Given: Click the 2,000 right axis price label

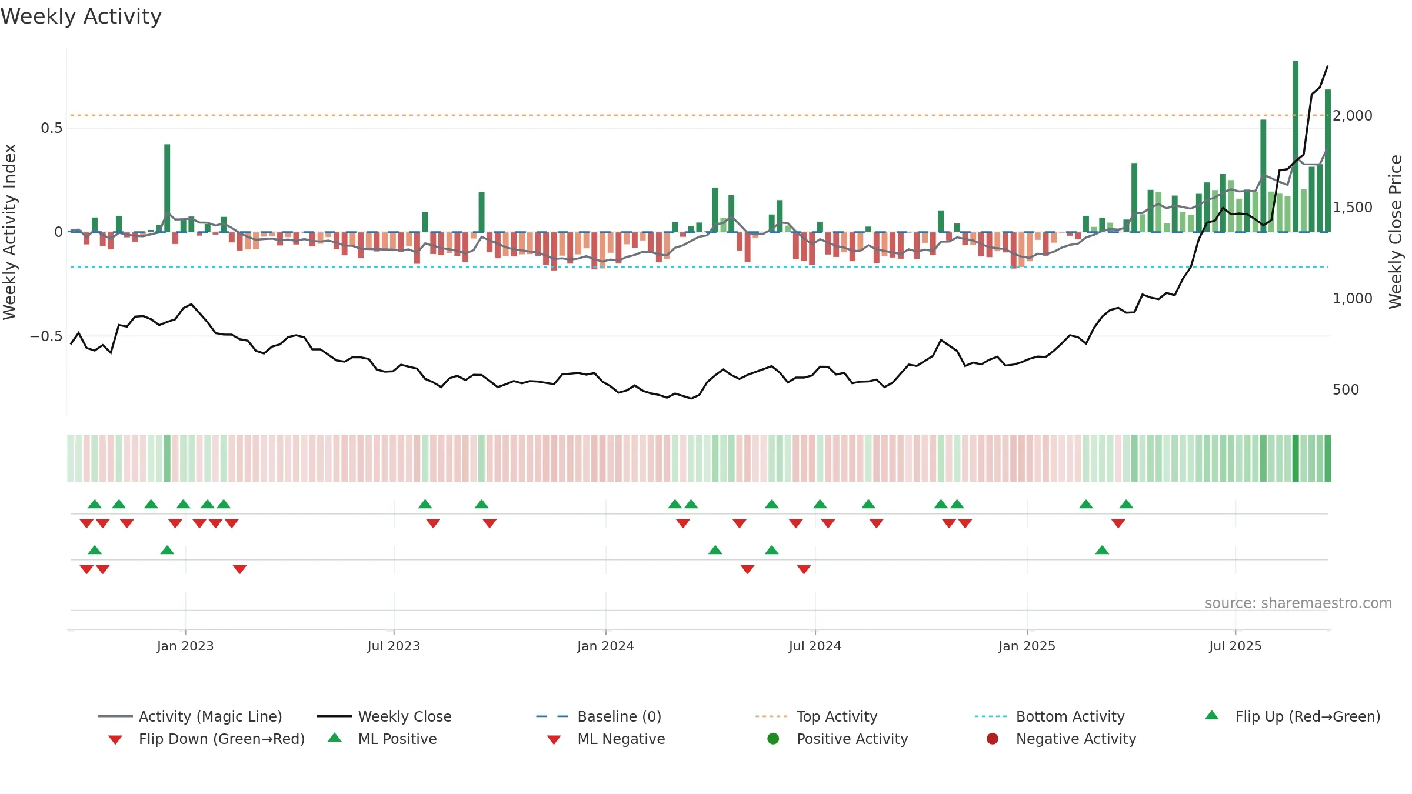Looking at the screenshot, I should click(1353, 116).
